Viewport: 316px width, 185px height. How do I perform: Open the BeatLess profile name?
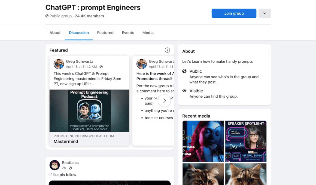point(70,163)
